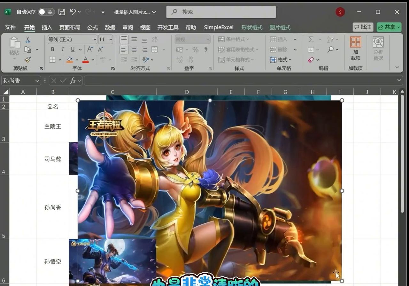Switch to the 插入 (Insert) tab
The image size is (409, 286).
point(47,27)
